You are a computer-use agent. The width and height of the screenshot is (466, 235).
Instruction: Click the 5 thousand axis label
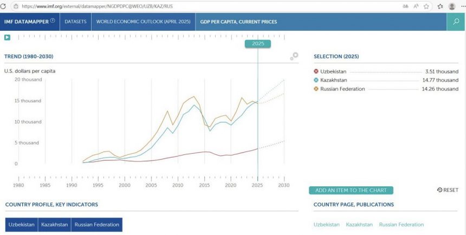coord(27,143)
